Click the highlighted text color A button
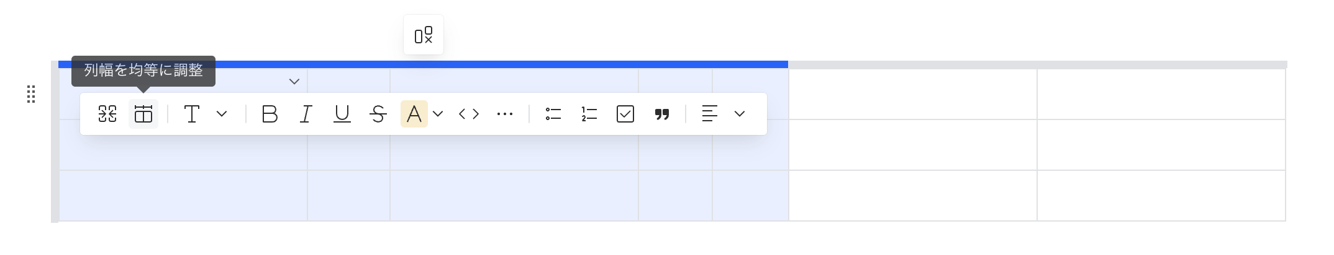This screenshot has height=255, width=1334. click(414, 114)
